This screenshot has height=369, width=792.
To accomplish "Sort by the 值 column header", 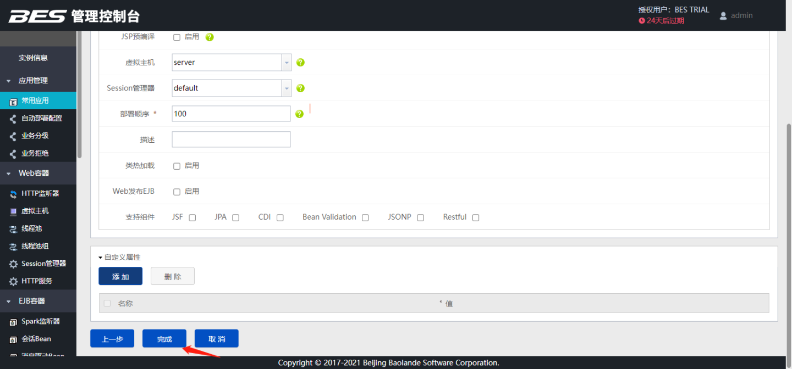I will pyautogui.click(x=449, y=304).
